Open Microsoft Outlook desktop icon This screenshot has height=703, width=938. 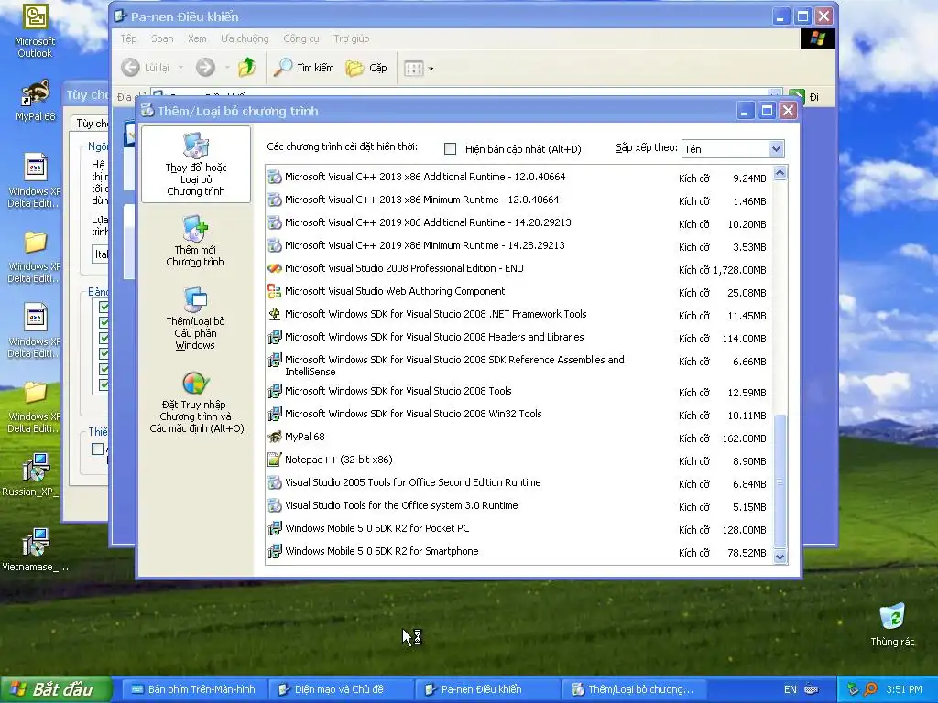35,31
